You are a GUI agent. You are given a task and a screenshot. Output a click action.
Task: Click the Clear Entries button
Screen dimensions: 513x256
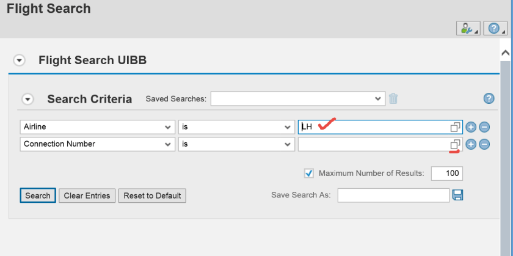pos(87,196)
